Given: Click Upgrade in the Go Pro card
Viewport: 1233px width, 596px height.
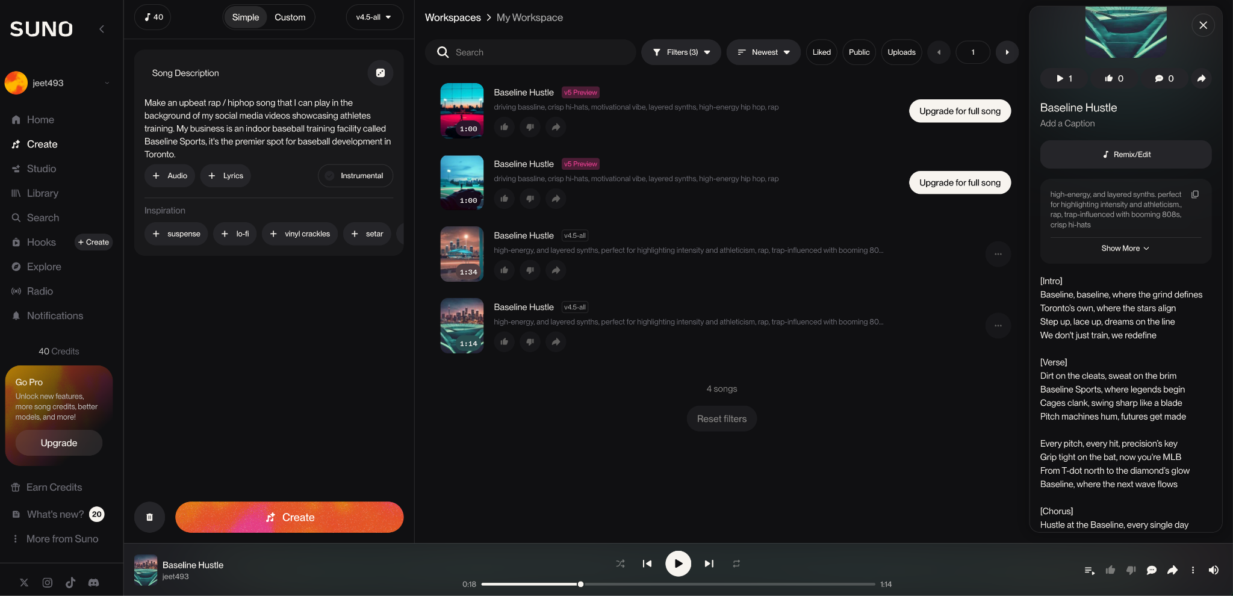Looking at the screenshot, I should click(x=59, y=443).
